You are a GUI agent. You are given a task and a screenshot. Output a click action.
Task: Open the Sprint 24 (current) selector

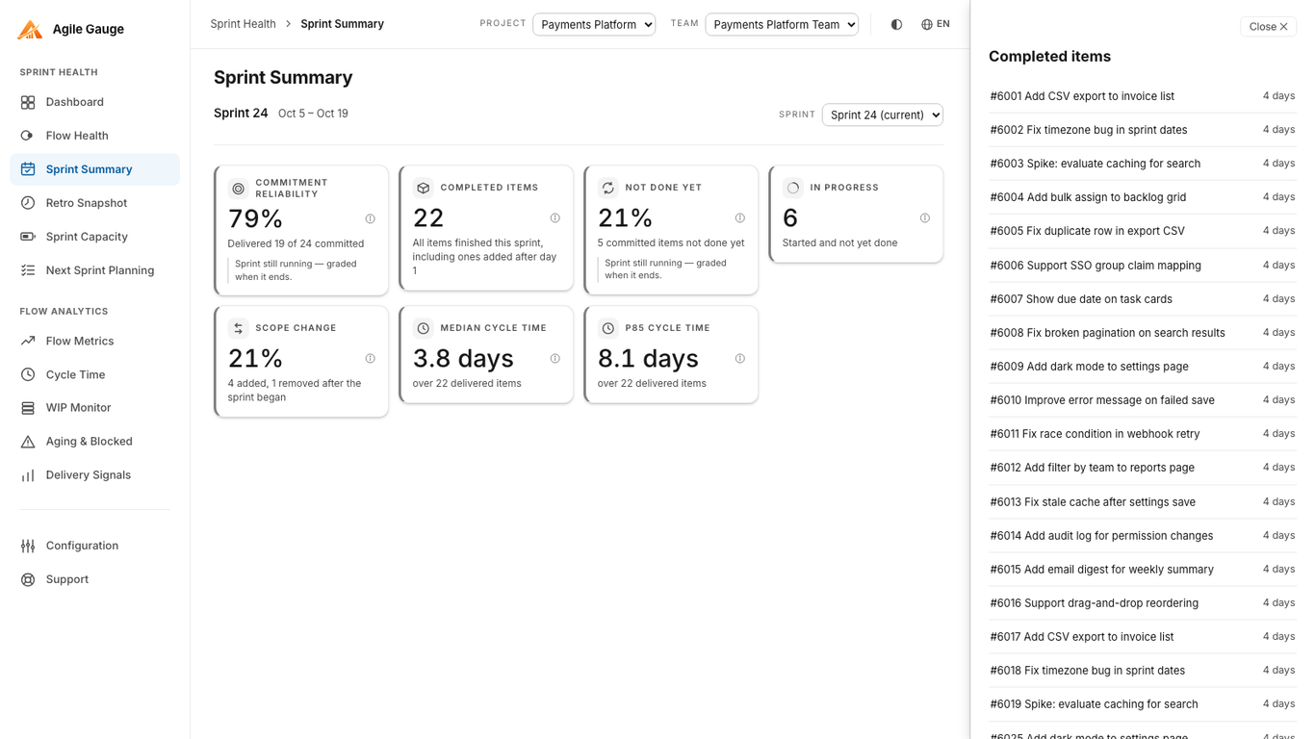point(883,115)
